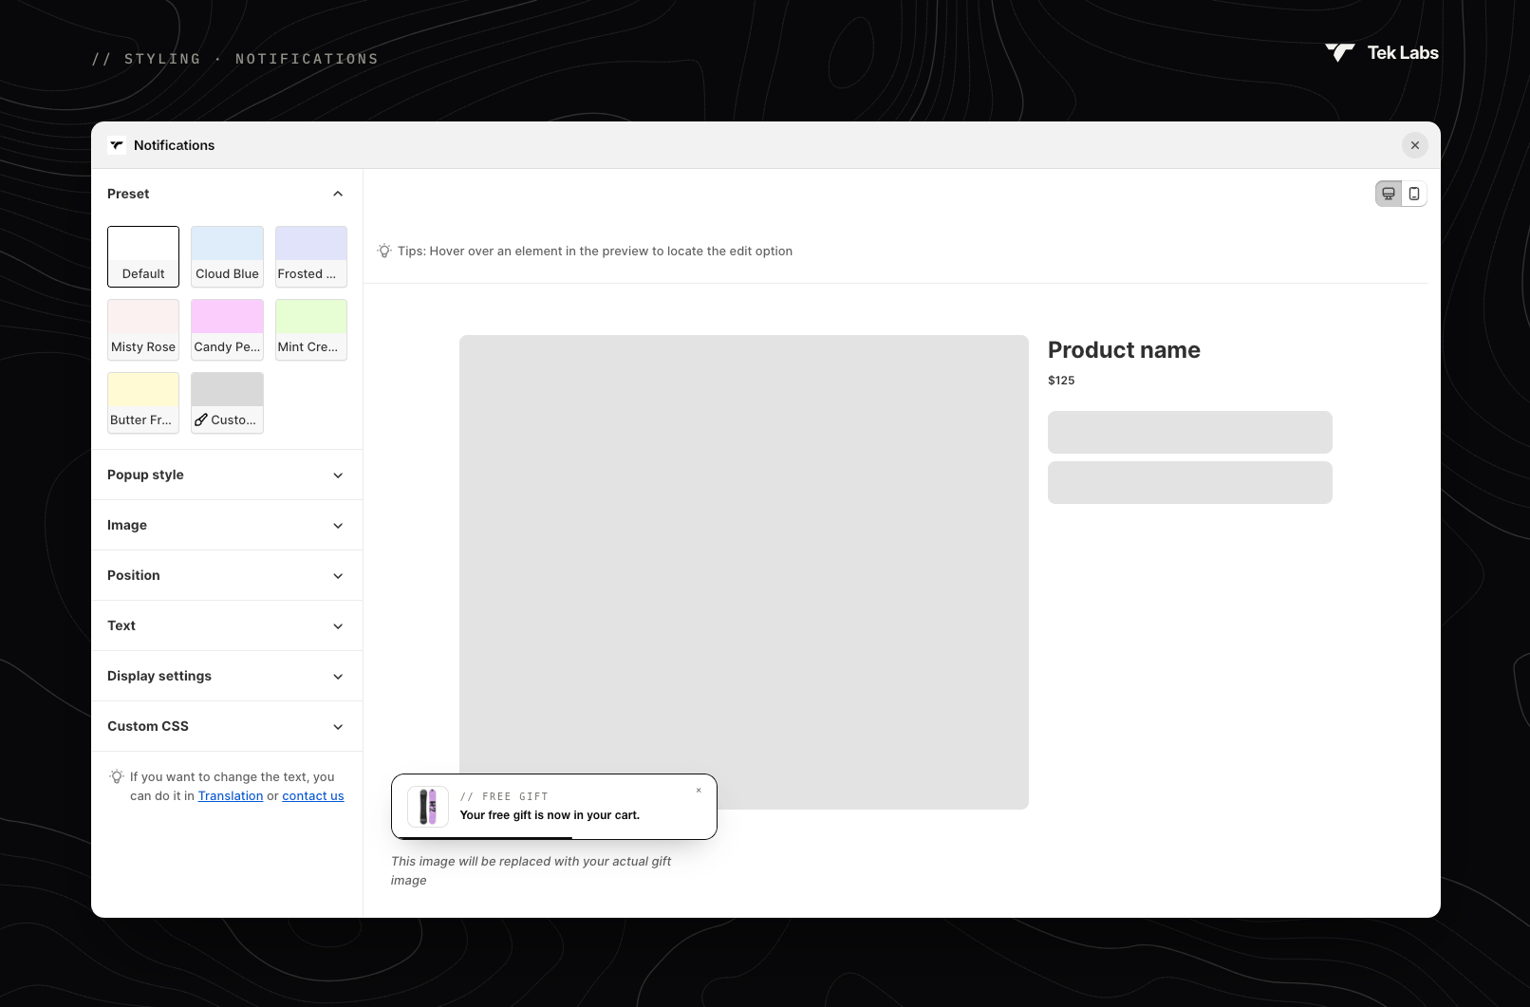Viewport: 1530px width, 1007px height.
Task: Click the popup progress bar
Action: point(484,837)
